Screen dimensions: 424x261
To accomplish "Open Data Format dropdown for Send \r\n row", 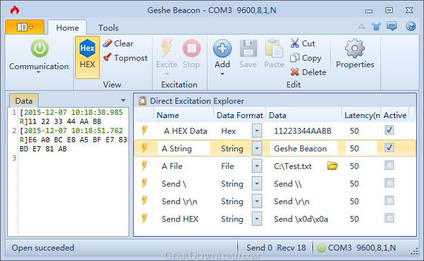I will (257, 201).
